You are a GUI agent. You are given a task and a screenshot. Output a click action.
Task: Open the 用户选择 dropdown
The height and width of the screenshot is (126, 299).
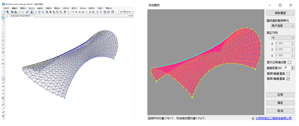[280, 26]
